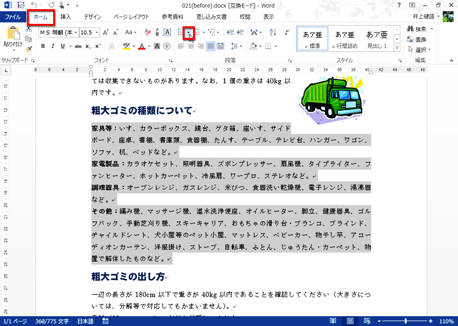Copy the selected text

28,39
